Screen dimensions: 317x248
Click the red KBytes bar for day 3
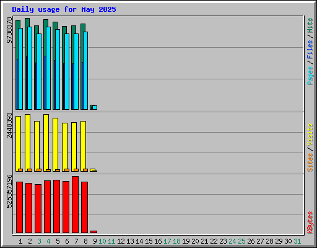pos(38,208)
